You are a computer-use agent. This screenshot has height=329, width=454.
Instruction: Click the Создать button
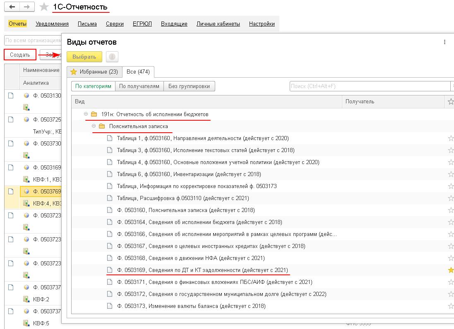[x=20, y=55]
